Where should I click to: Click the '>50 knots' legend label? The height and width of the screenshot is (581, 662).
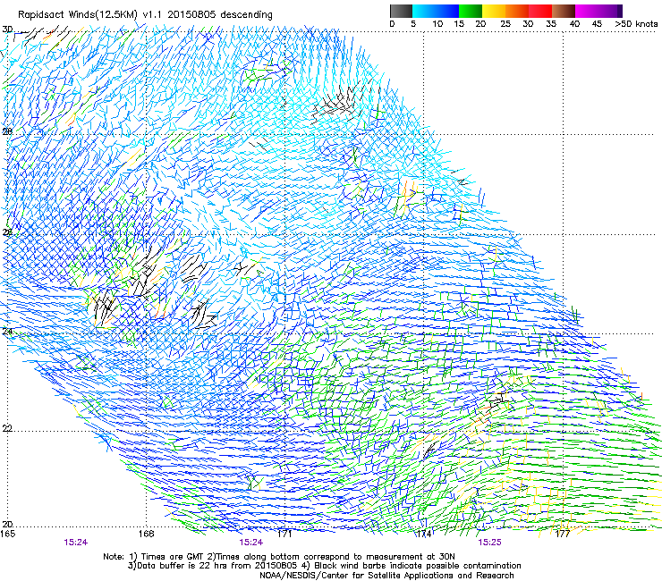[636, 24]
